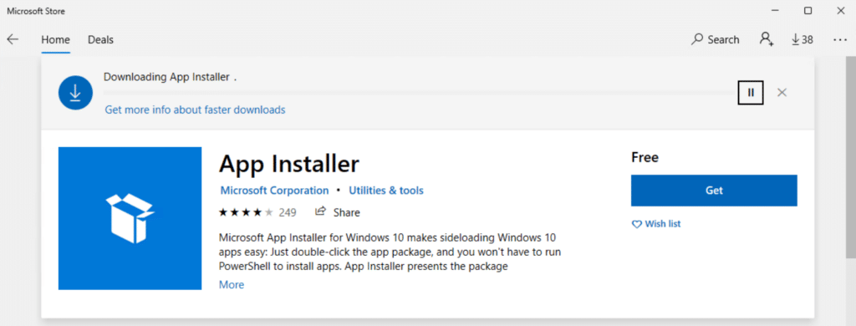Open the Search box
The image size is (856, 326).
[x=716, y=39]
